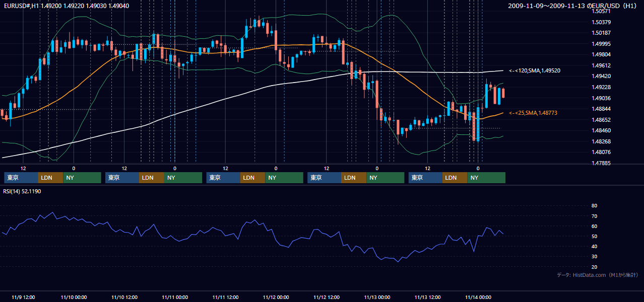
Task: Click price axis value 1.49036
Action: pos(601,98)
